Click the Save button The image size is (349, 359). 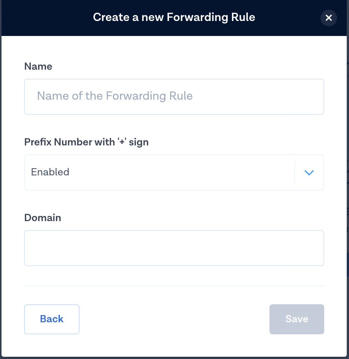(x=296, y=319)
